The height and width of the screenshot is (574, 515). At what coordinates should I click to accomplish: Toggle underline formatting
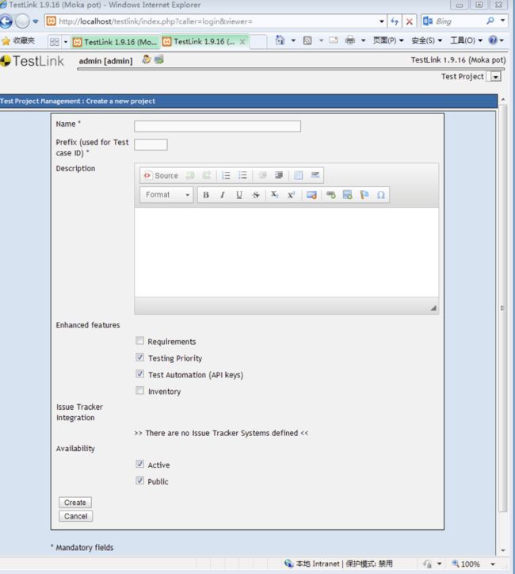click(238, 195)
